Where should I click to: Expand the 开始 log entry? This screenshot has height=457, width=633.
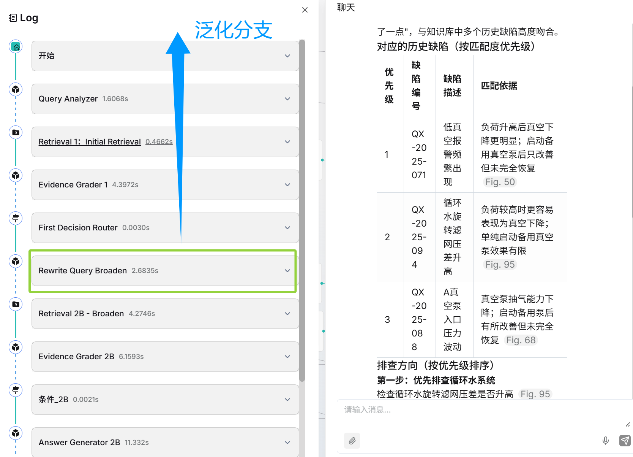click(287, 56)
